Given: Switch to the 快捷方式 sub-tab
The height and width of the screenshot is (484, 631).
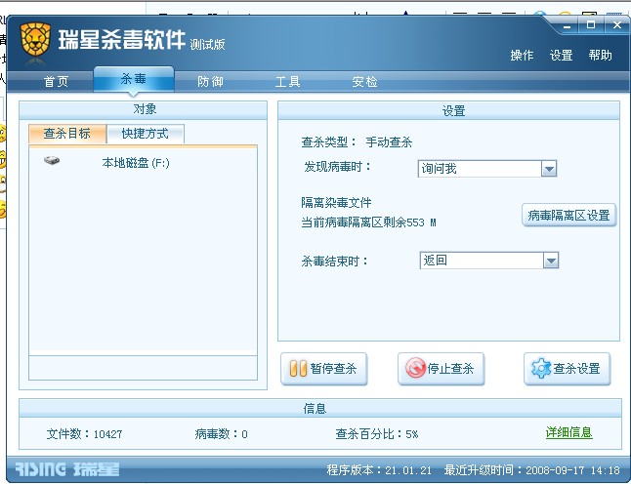Looking at the screenshot, I should click(146, 134).
